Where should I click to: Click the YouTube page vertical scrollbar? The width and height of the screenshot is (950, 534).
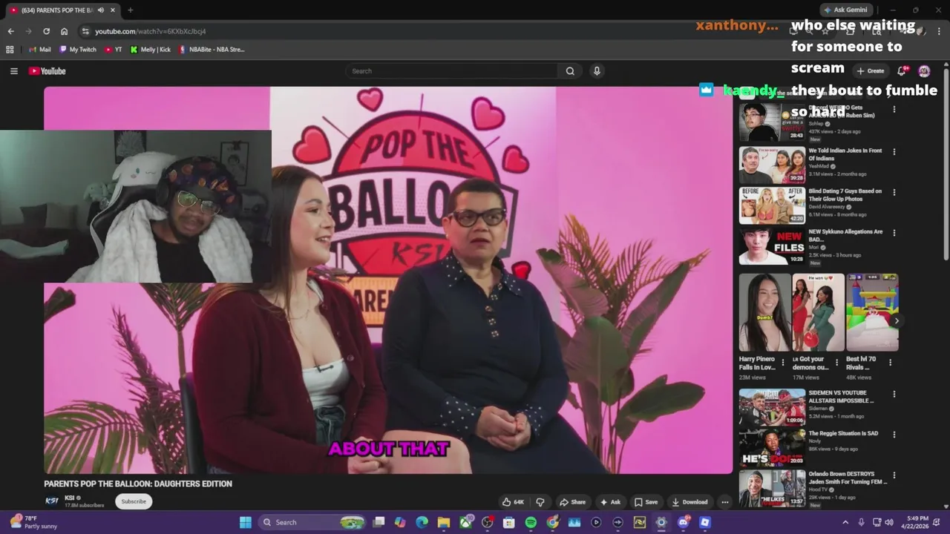[x=946, y=163]
